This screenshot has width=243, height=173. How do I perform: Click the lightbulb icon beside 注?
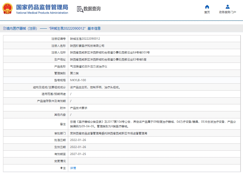tap(61, 168)
